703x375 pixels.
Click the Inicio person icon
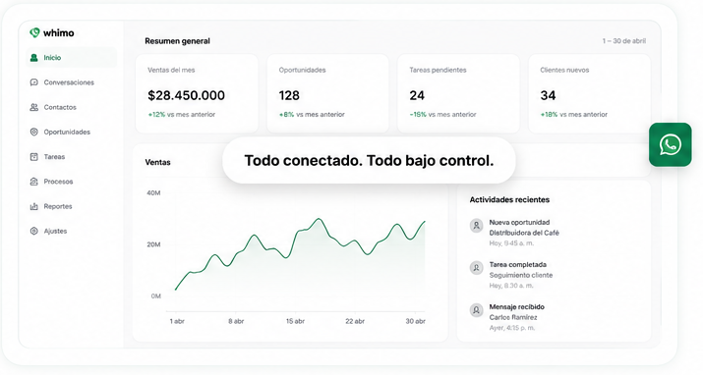pos(33,58)
